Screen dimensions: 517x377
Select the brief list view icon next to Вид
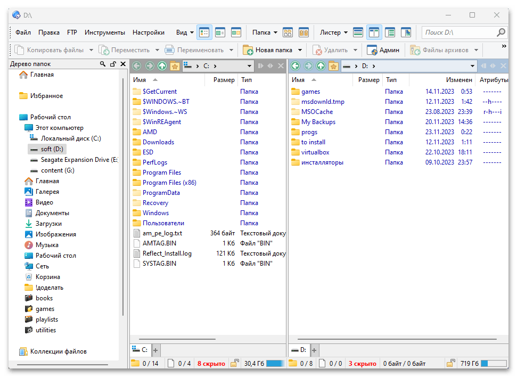[x=204, y=32]
